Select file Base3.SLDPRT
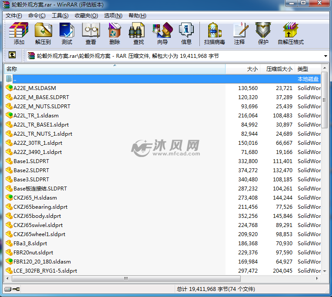Viewport: 332px width, 297px height. 31,179
